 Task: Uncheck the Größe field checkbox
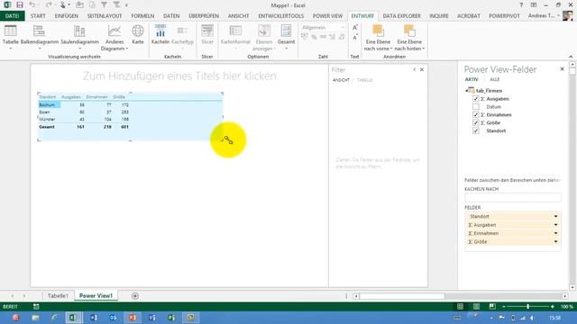[x=476, y=122]
